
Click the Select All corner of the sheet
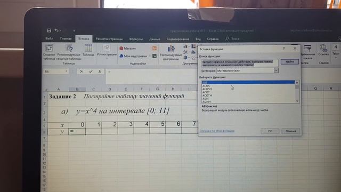click(x=45, y=89)
